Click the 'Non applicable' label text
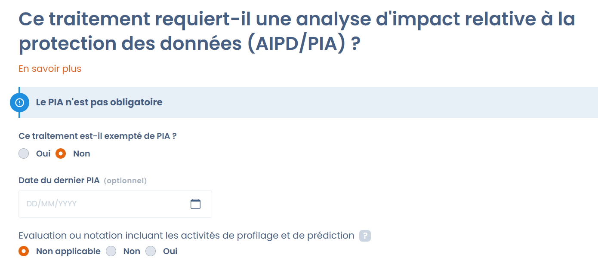This screenshot has height=273, width=598. [x=68, y=251]
